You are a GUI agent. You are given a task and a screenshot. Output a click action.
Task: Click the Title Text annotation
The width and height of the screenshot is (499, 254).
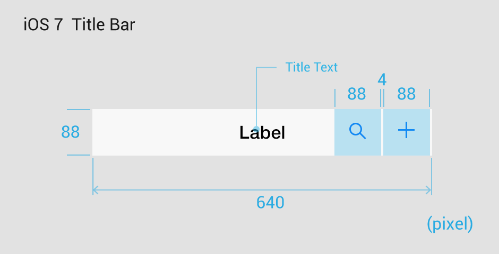pos(311,67)
